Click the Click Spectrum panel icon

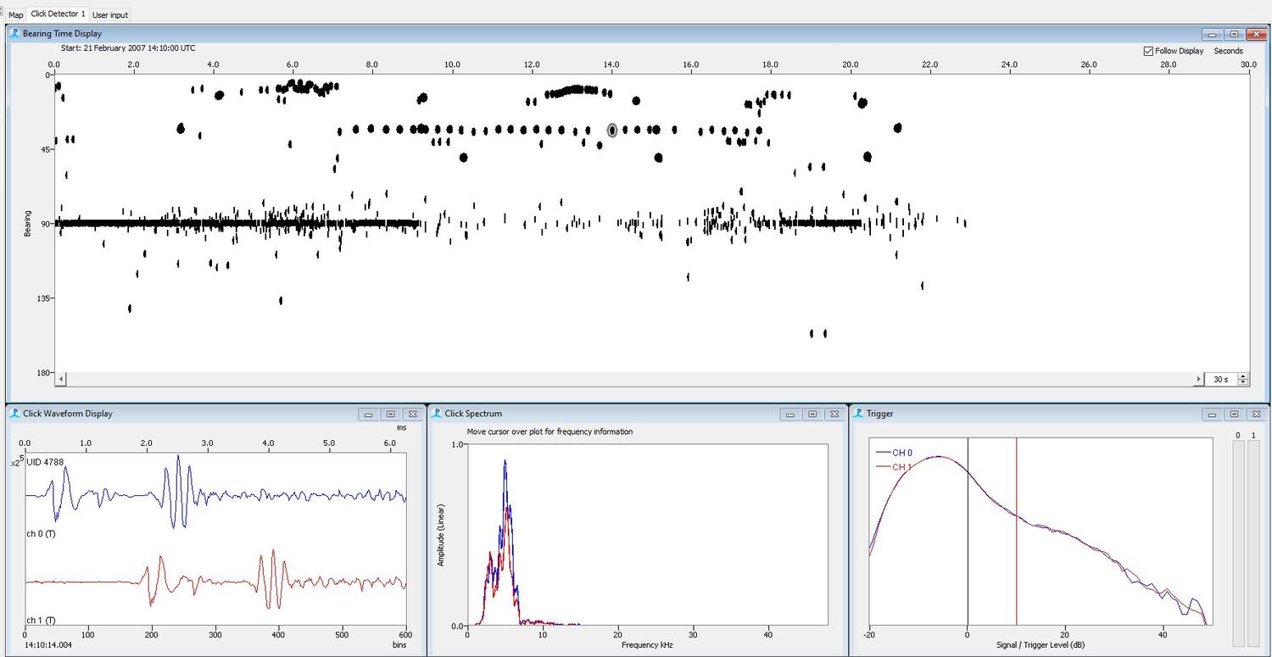click(437, 414)
